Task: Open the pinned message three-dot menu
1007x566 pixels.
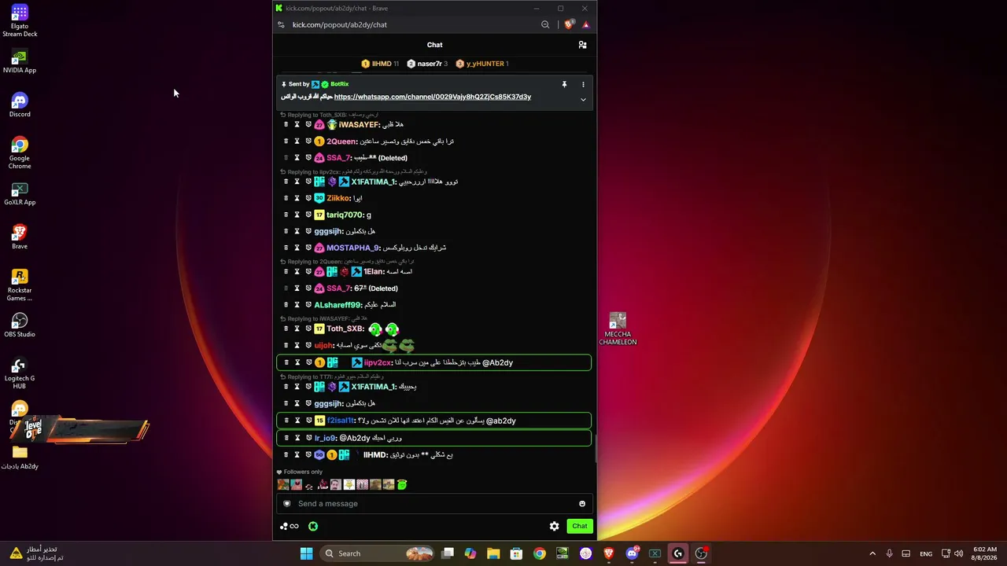Action: tap(583, 84)
